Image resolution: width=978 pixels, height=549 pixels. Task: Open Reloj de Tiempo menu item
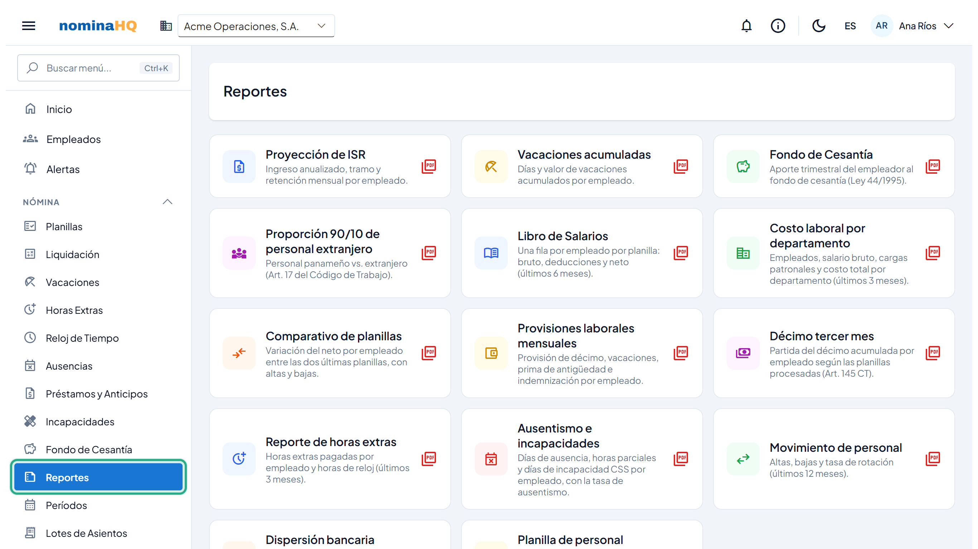tap(98, 338)
